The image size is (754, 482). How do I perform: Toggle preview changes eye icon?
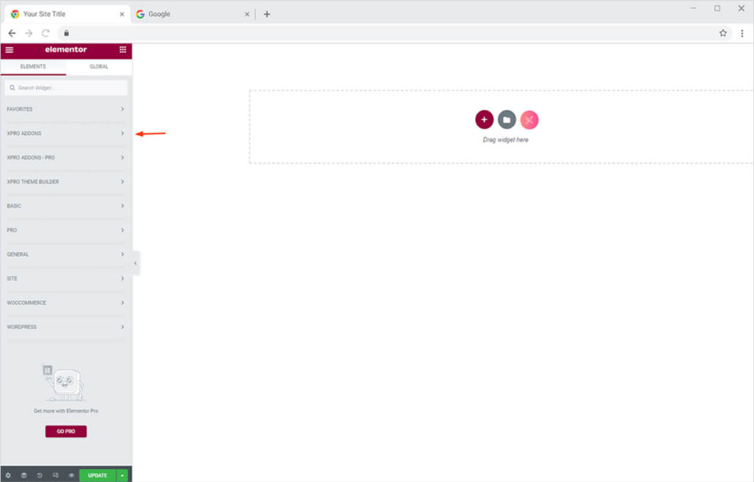point(71,475)
